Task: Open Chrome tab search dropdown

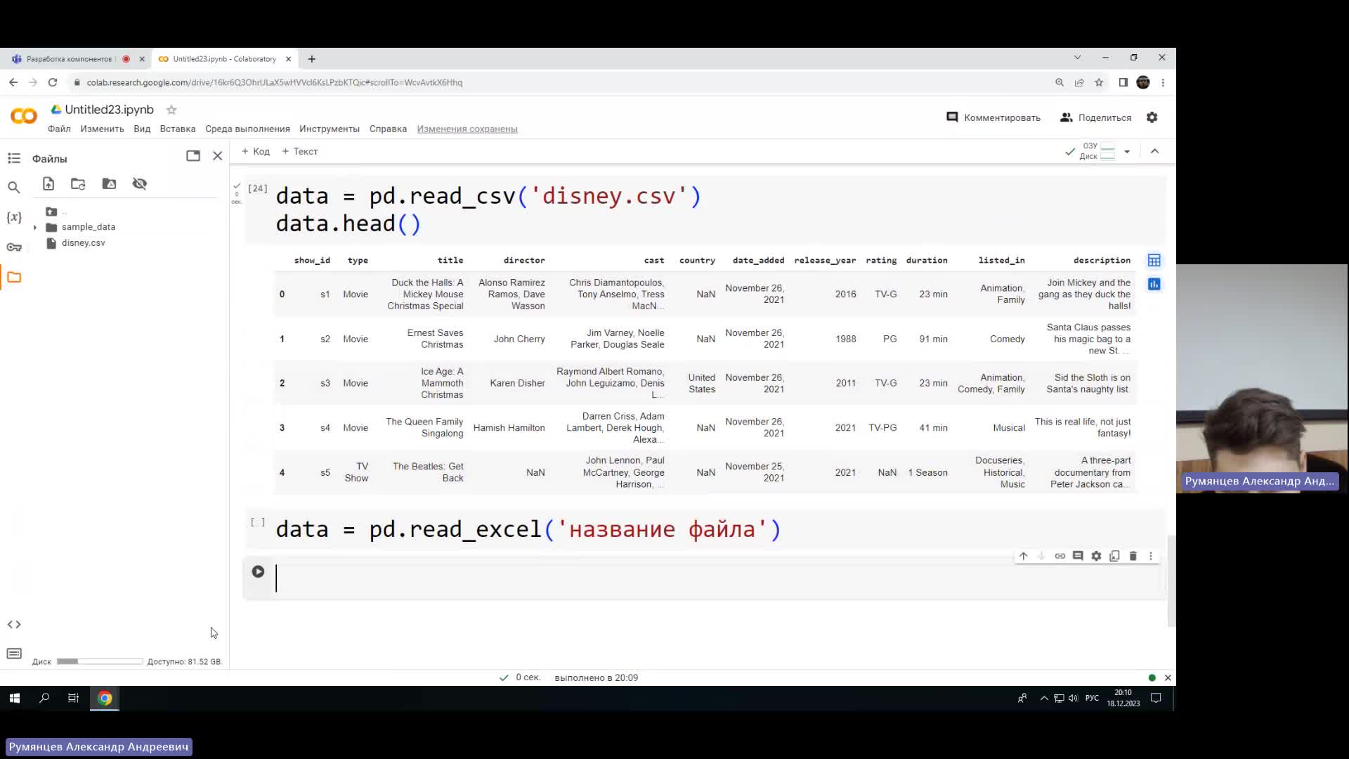Action: point(1077,58)
